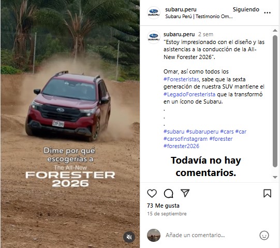Open subaru.peru profile from header username
This screenshot has height=248, width=280.
click(x=181, y=9)
